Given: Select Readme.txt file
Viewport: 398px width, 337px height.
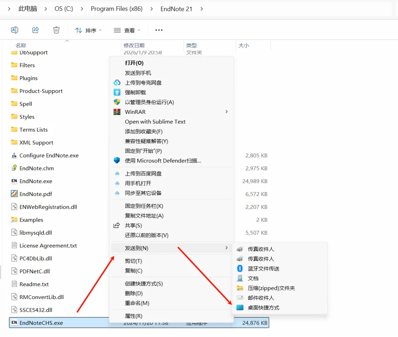Looking at the screenshot, I should (x=30, y=284).
